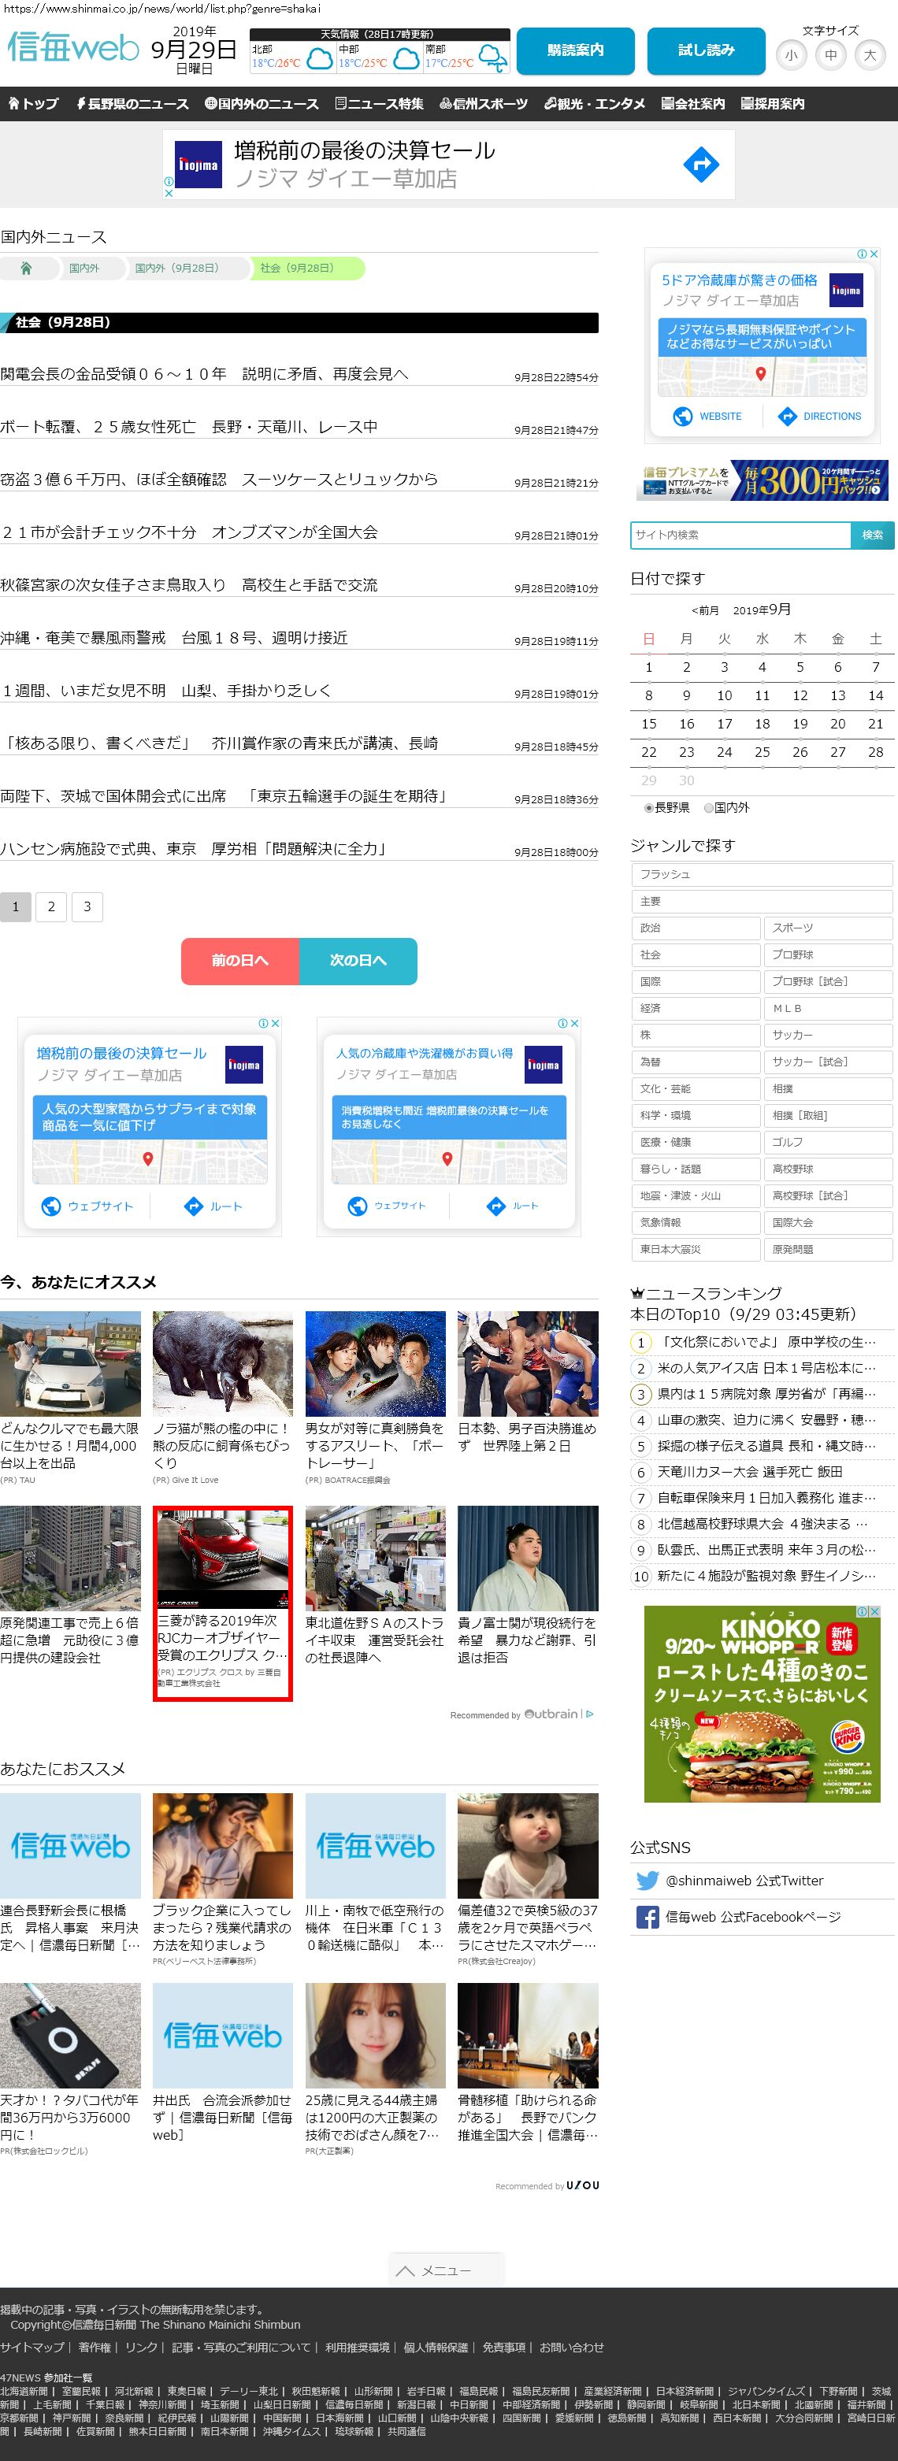This screenshot has height=2461, width=898.
Task: Select the 長野県 radio button
Action: (648, 808)
